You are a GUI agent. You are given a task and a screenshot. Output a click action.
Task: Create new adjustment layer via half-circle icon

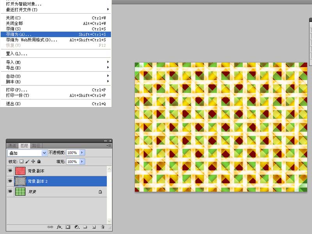click(x=77, y=227)
